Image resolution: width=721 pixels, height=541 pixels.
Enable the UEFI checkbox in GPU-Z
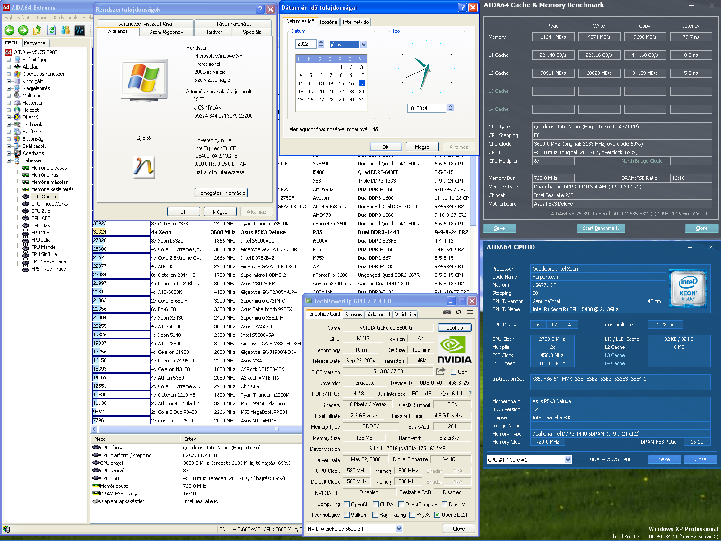[x=453, y=372]
